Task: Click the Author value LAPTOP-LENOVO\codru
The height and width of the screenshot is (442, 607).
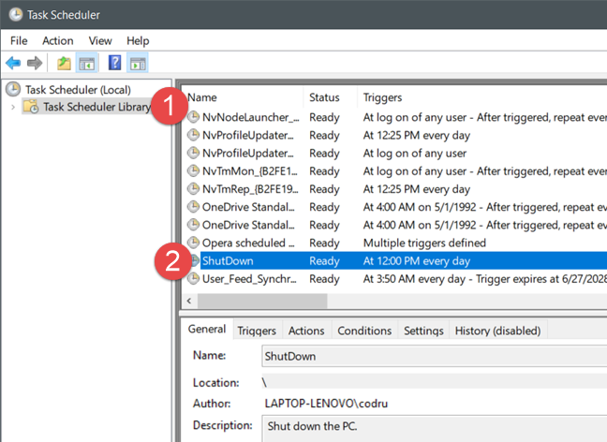Action: pyautogui.click(x=326, y=404)
